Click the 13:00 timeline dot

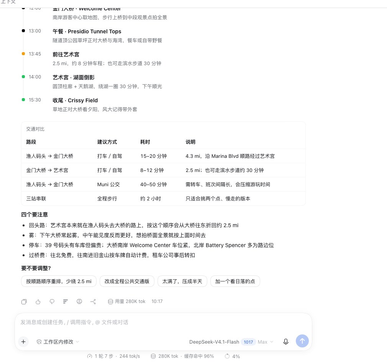(x=23, y=31)
